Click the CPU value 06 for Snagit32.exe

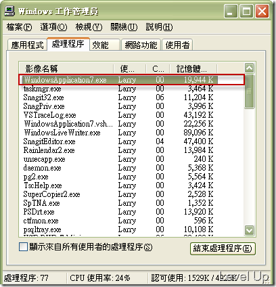(160, 97)
